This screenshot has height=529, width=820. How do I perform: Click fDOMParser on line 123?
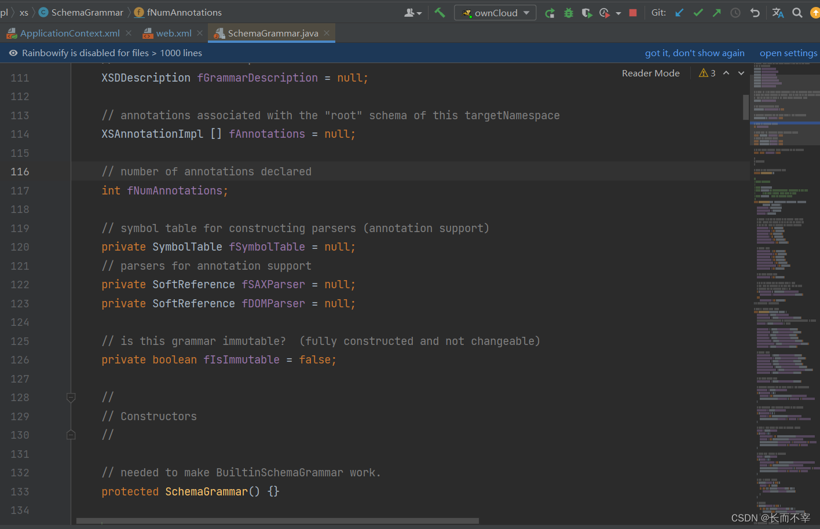[x=273, y=304]
